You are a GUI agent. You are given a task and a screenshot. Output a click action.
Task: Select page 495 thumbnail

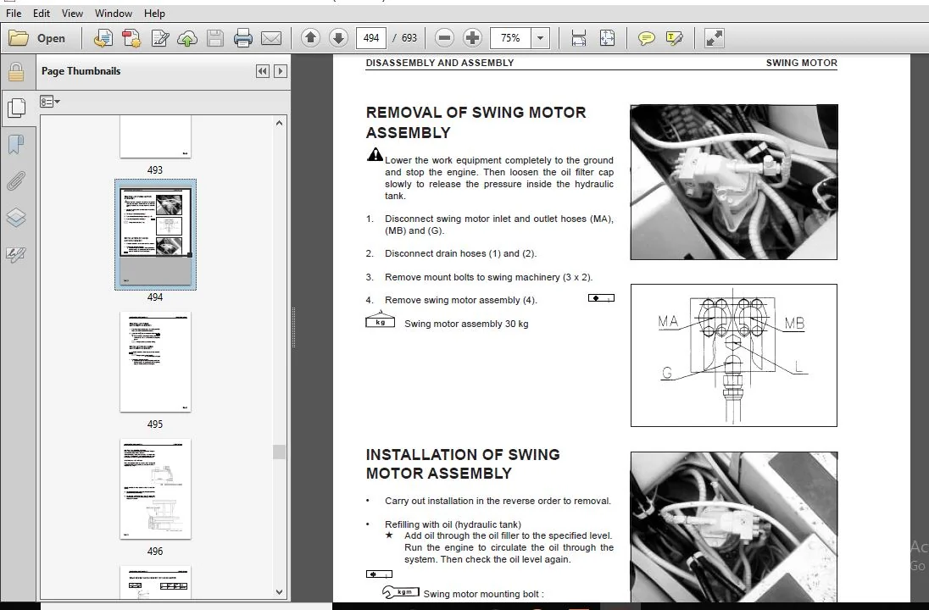(x=155, y=362)
